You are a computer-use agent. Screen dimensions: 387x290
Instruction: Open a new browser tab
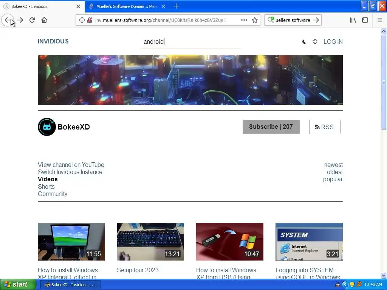176,6
